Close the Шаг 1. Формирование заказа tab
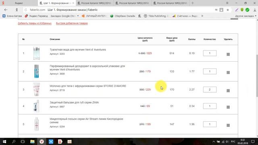This screenshot has height=145, width=258. pos(73,3)
